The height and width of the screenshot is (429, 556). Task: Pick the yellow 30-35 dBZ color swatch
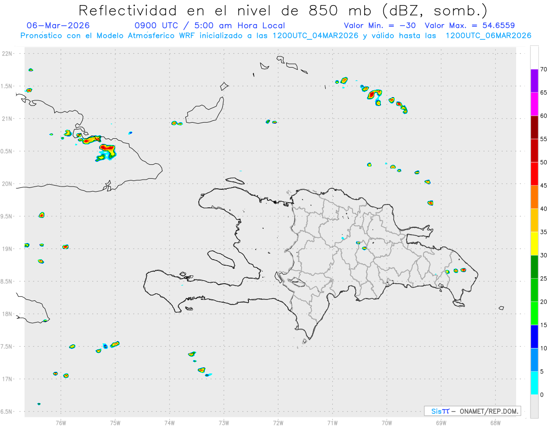(x=534, y=243)
